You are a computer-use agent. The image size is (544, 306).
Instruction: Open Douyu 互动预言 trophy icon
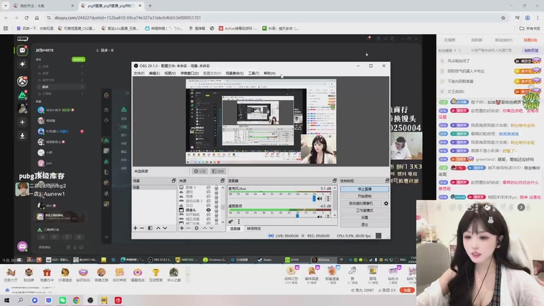click(156, 275)
